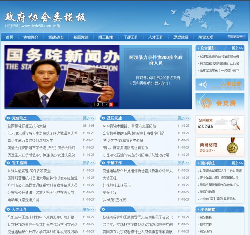This screenshot has width=250, height=235.
Task: Select 人才工作 from the navigation bar
Action: tap(156, 37)
